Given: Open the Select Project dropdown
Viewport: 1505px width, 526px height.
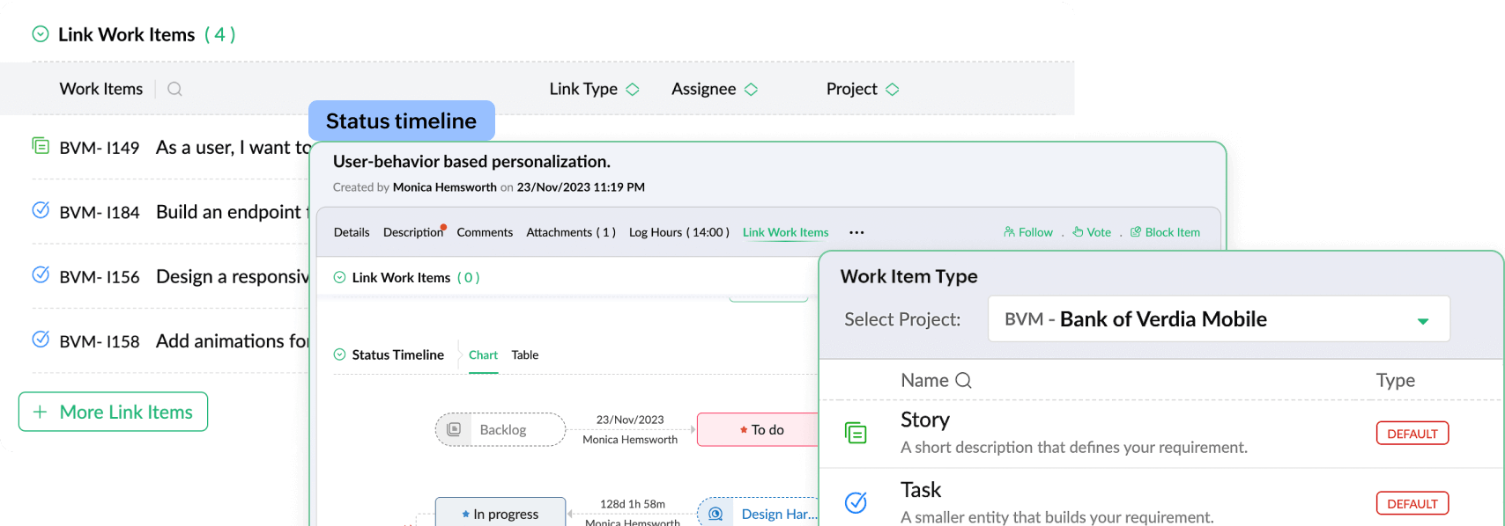Looking at the screenshot, I should pyautogui.click(x=1422, y=320).
